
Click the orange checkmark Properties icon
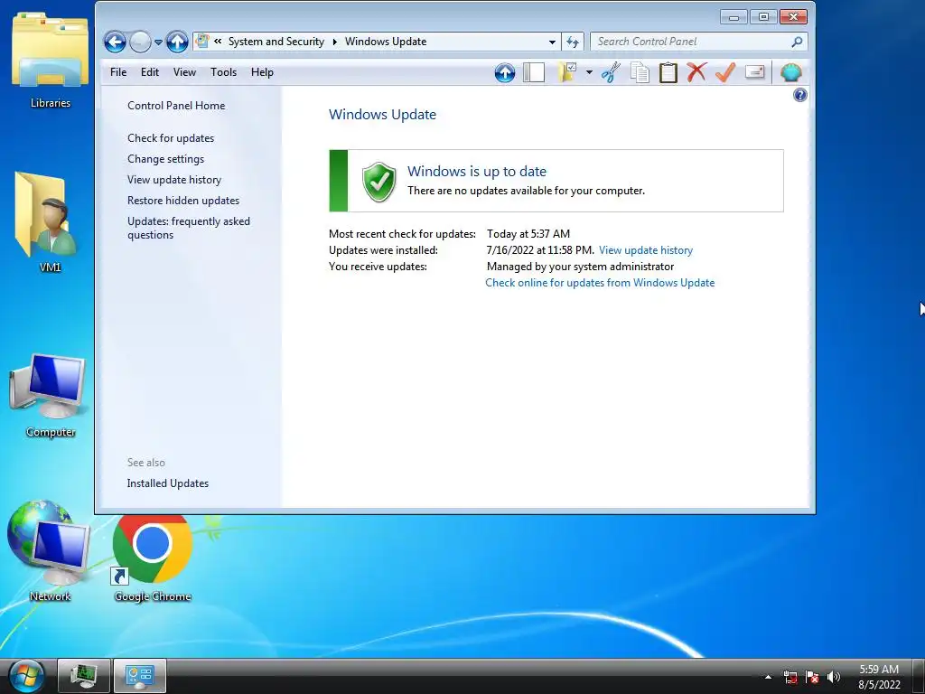725,72
